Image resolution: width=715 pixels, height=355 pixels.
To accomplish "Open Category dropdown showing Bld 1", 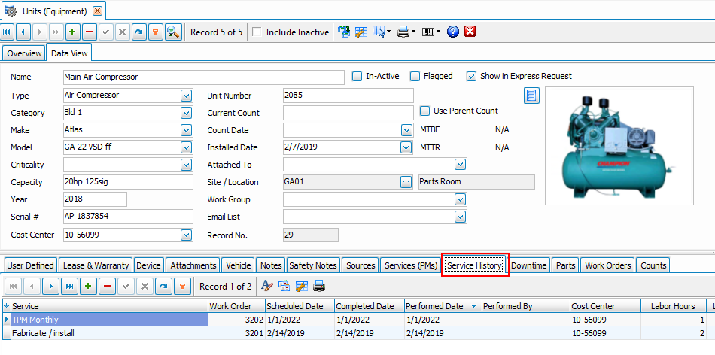I will (x=186, y=113).
